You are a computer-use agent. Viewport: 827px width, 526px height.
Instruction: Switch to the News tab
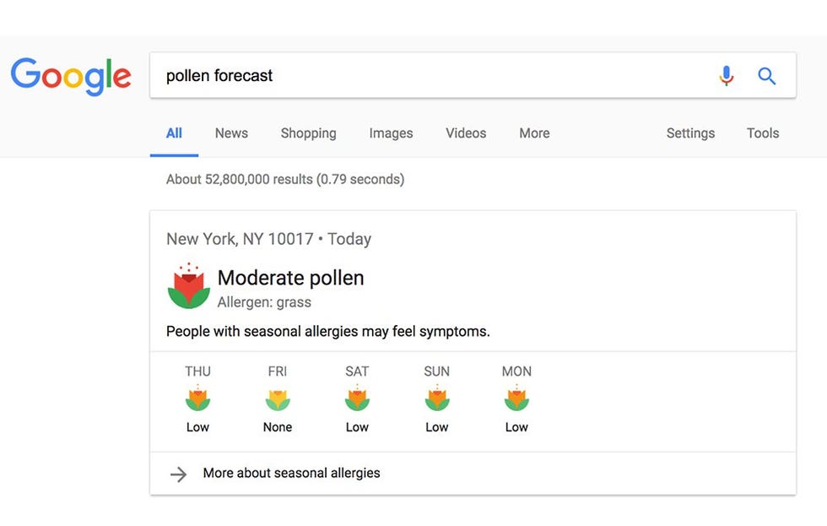[231, 133]
